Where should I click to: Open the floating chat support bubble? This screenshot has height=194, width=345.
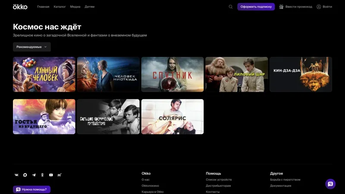tap(330, 184)
